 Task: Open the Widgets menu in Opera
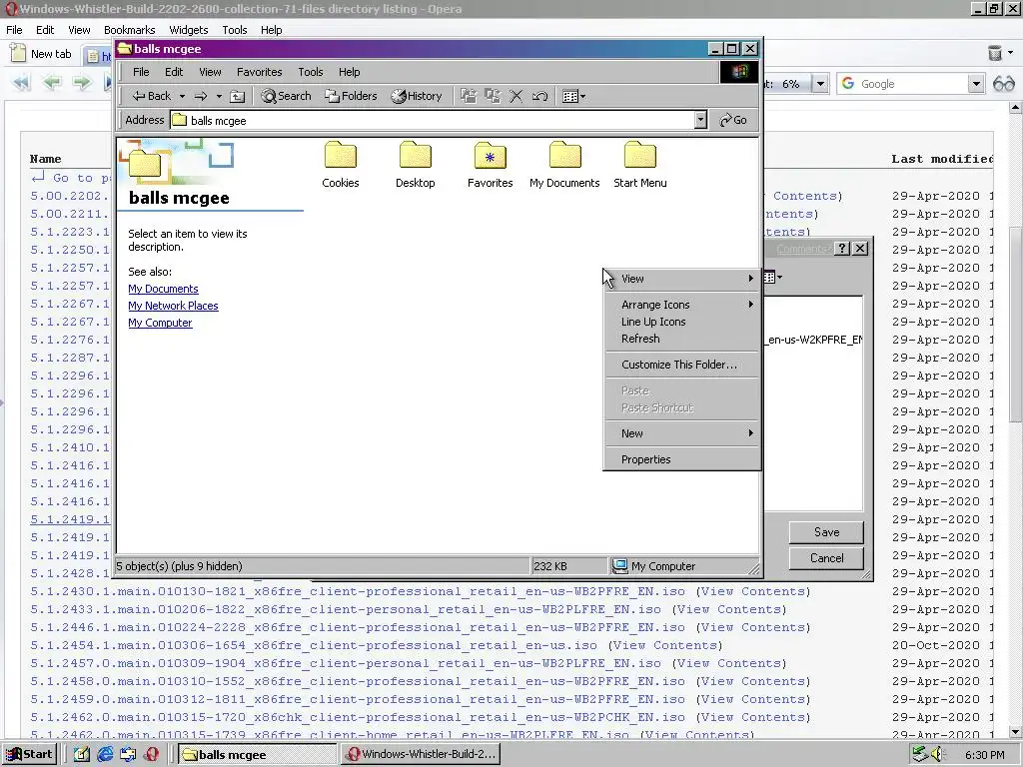tap(188, 30)
